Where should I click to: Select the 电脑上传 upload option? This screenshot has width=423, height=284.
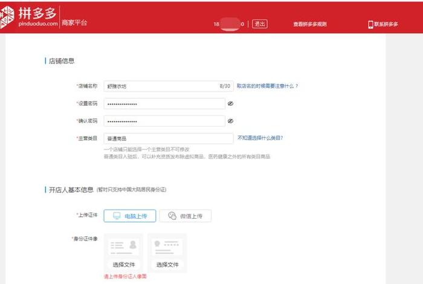click(x=130, y=216)
